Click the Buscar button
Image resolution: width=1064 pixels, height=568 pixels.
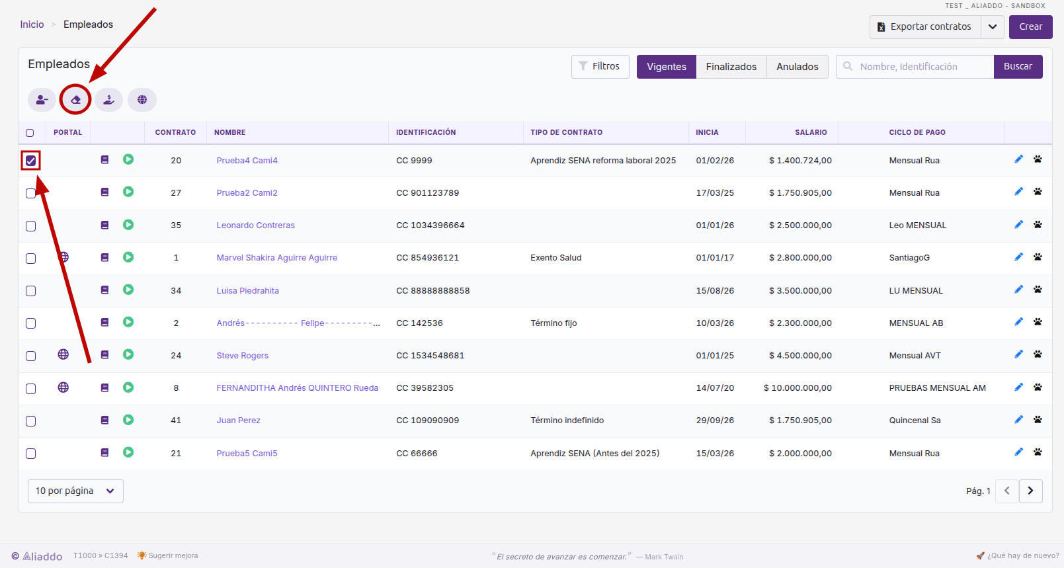click(1018, 67)
